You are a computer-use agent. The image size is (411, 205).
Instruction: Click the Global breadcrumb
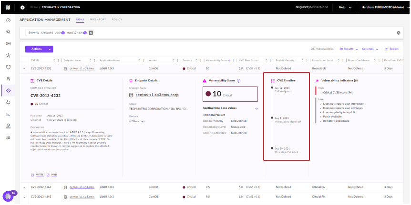(x=34, y=7)
